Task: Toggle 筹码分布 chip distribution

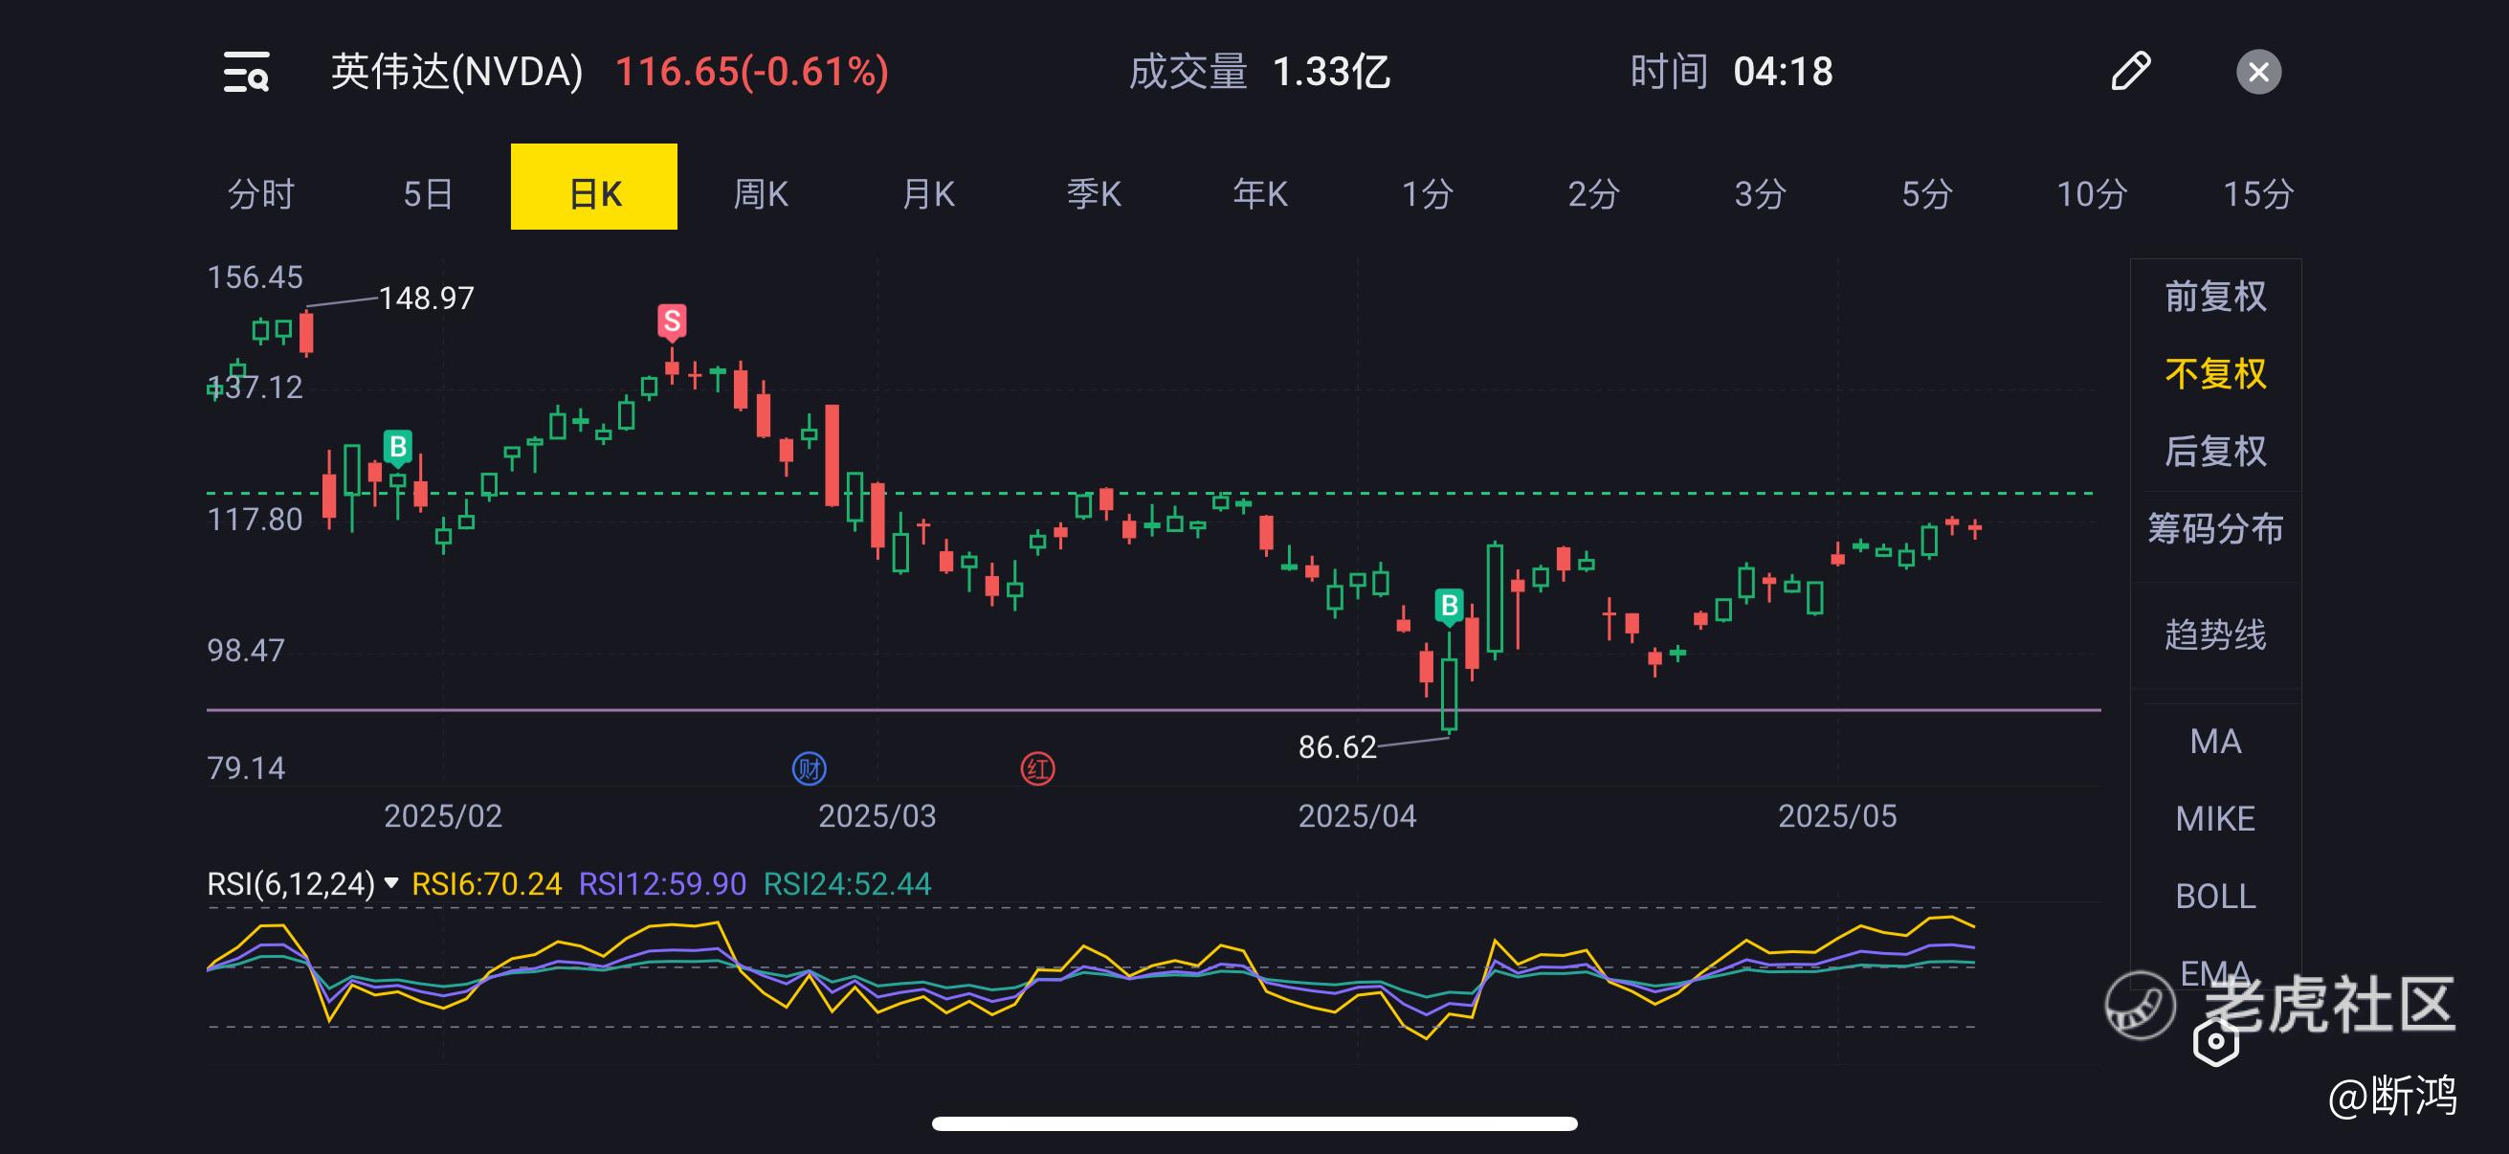Action: 2216,529
